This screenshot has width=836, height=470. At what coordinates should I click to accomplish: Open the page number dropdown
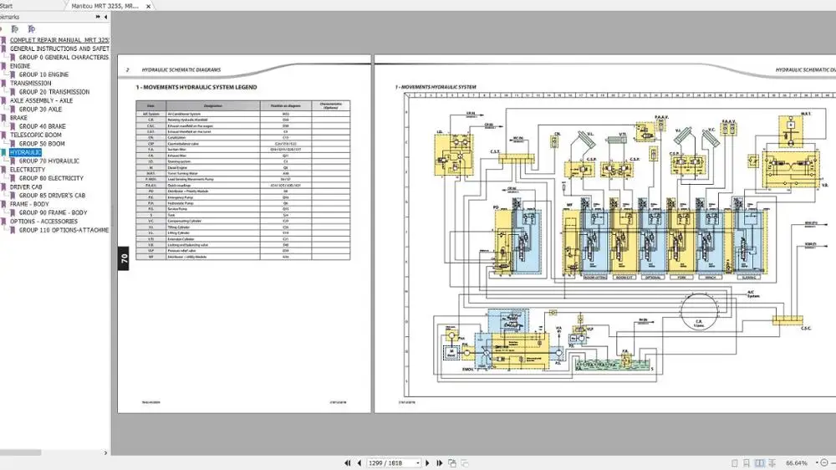(417, 462)
